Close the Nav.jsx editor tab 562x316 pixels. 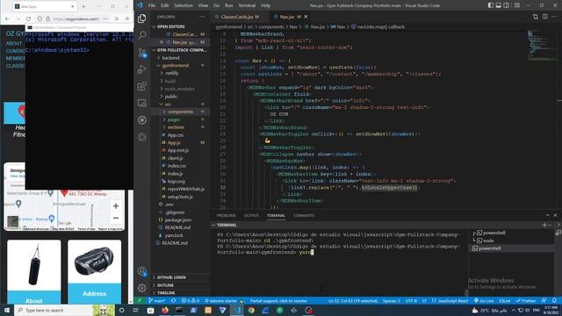coord(306,17)
